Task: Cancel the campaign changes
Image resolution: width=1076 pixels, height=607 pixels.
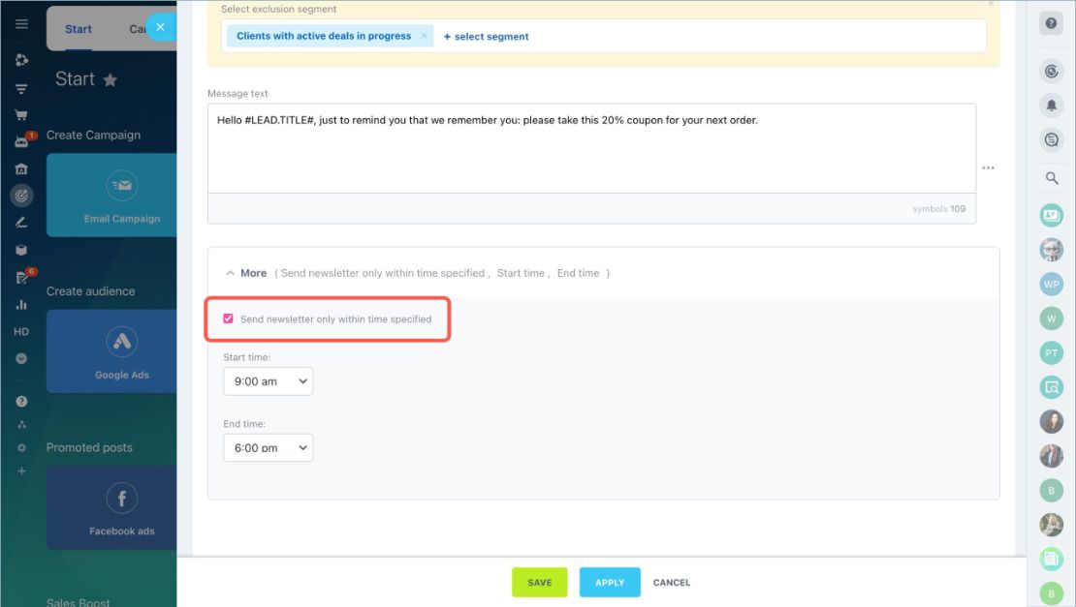Action: (671, 583)
